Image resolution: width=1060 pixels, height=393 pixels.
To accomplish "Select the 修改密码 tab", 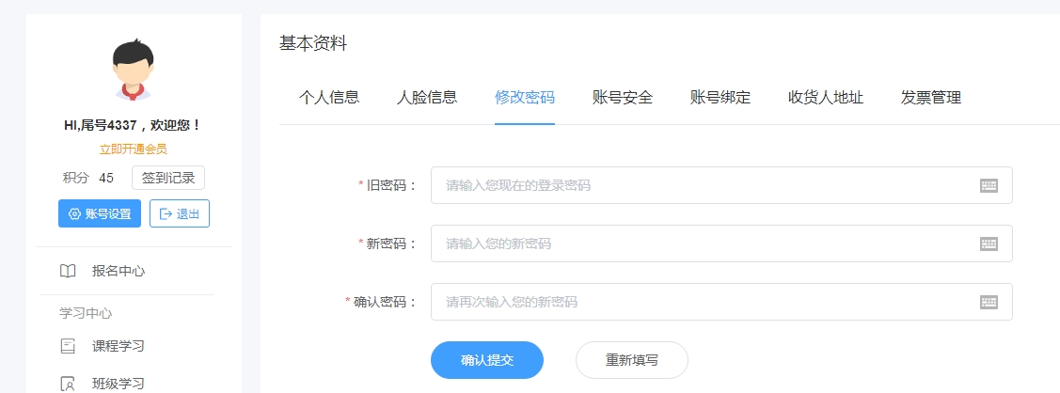I will (525, 97).
